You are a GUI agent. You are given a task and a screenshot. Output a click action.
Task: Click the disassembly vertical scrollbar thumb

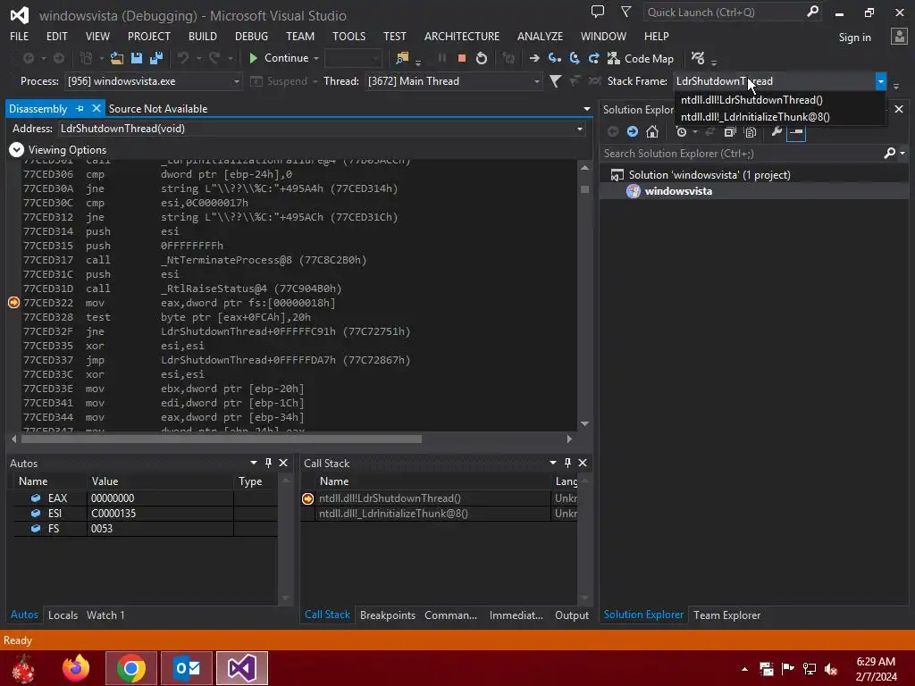pyautogui.click(x=584, y=189)
